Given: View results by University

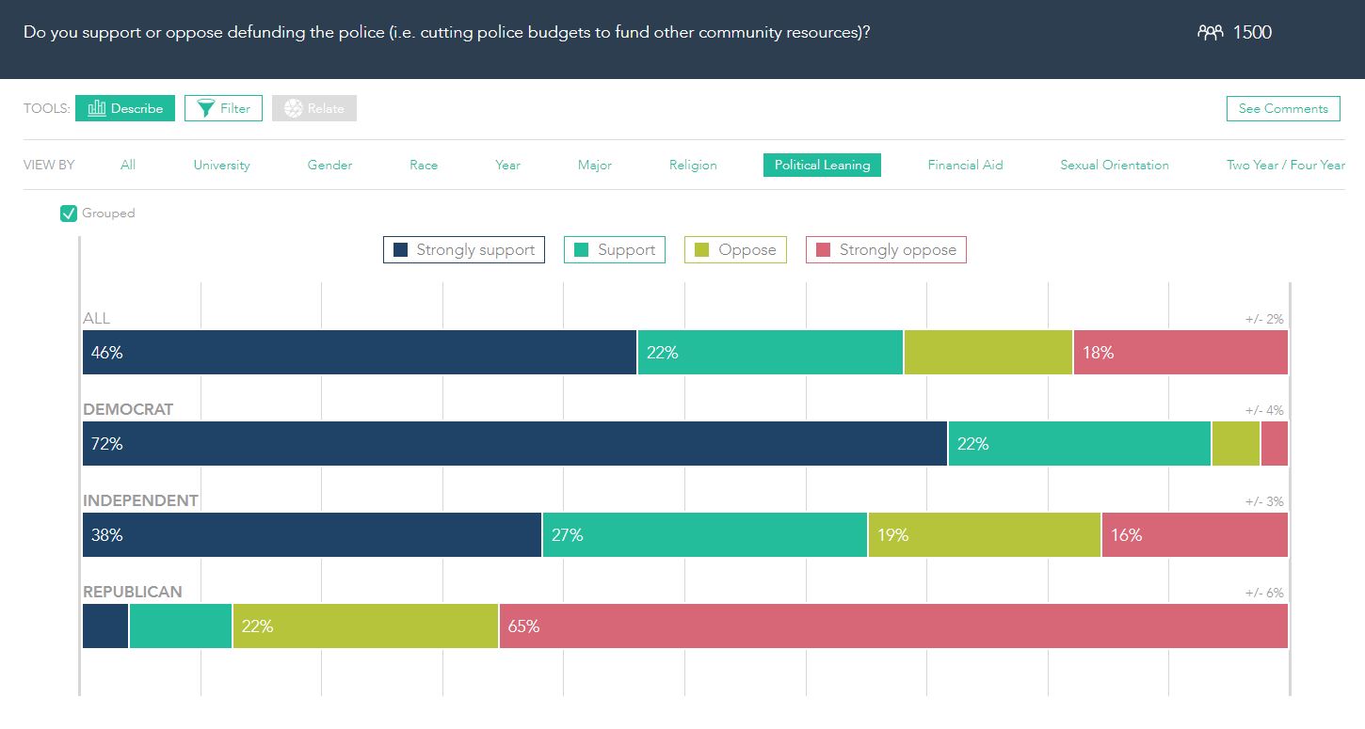Looking at the screenshot, I should tap(221, 165).
